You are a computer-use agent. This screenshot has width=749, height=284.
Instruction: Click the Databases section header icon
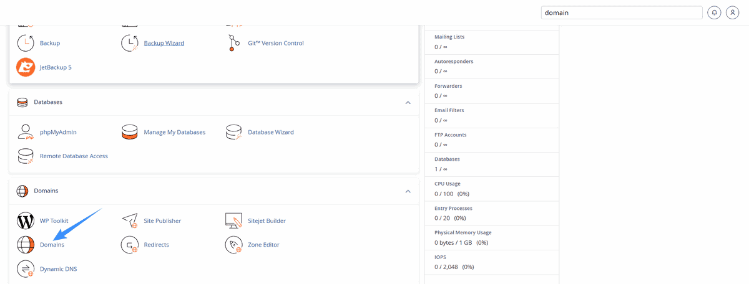point(22,102)
